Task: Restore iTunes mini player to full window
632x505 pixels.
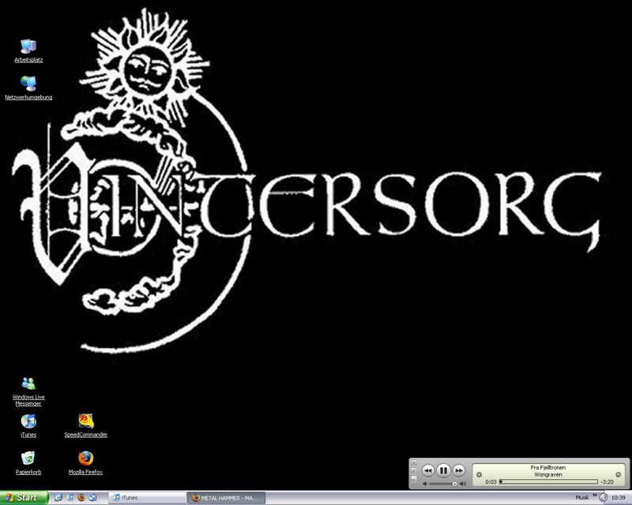Action: click(x=413, y=471)
